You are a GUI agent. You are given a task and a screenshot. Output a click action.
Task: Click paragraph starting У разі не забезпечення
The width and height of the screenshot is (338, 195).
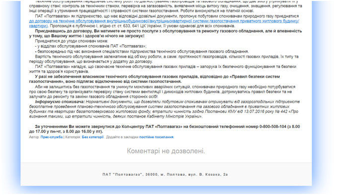(x=155, y=79)
